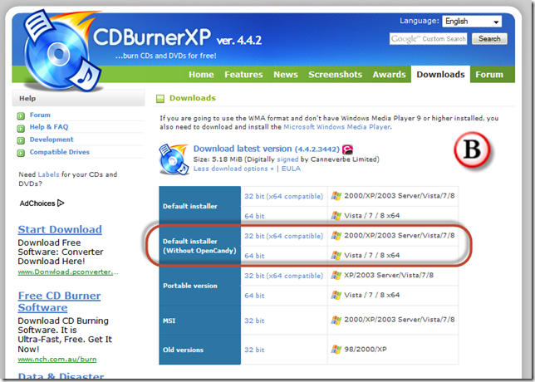Click Windows flag icon in Without OpenCandy 32 bit row
This screenshot has width=535, height=382.
click(x=336, y=235)
